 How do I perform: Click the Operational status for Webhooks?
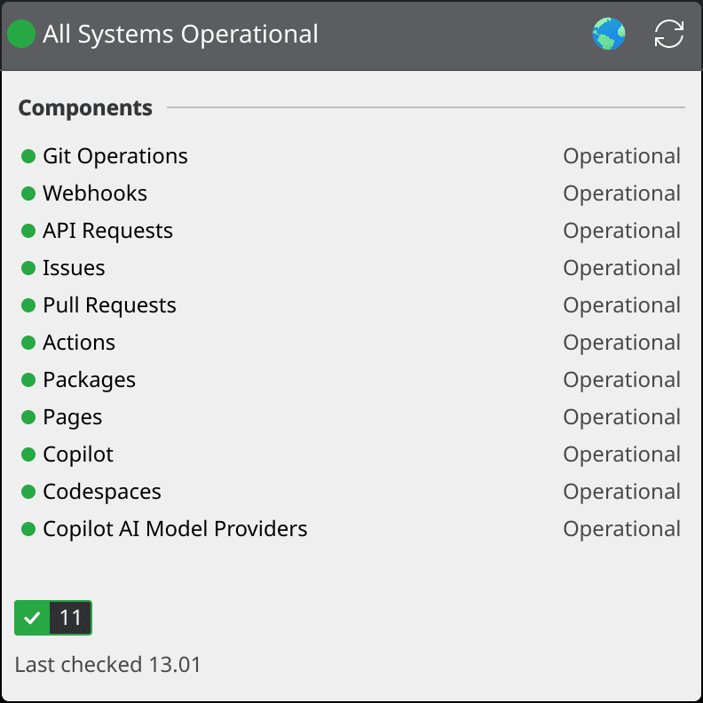[622, 194]
